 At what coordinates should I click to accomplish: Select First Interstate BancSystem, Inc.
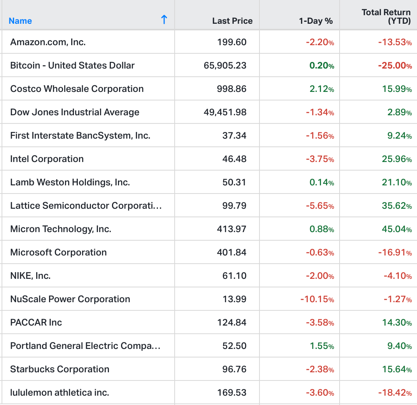(x=80, y=136)
